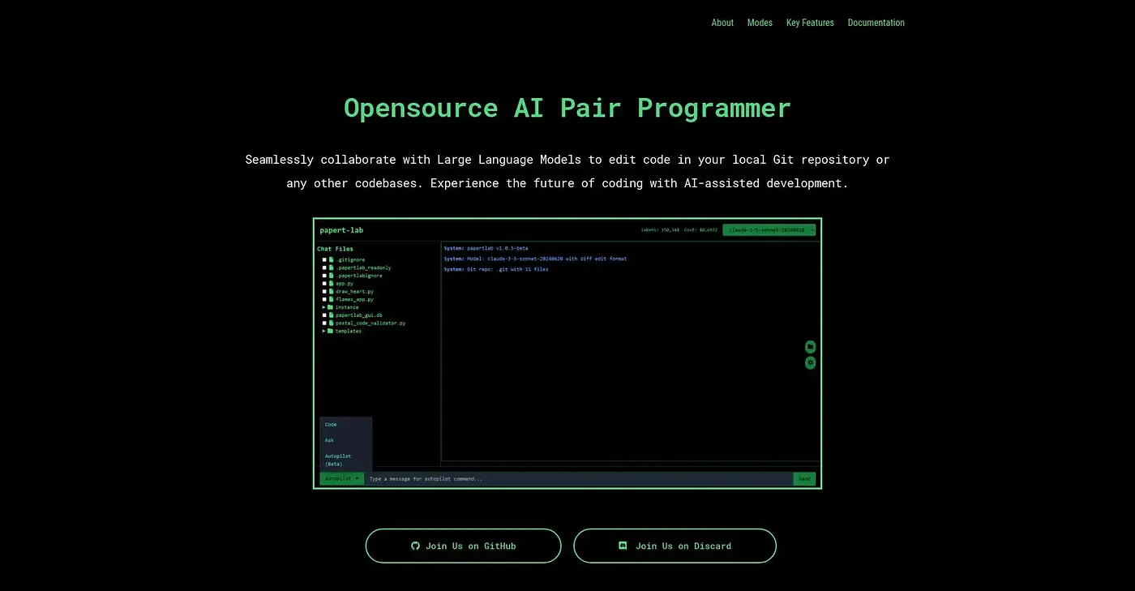This screenshot has width=1135, height=591.
Task: Click the folder icon beside instance
Action: 331,307
